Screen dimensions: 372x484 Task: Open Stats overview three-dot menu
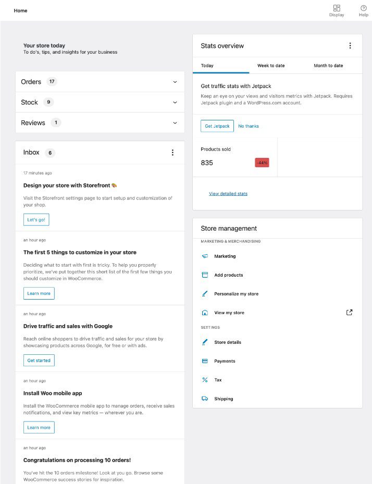point(350,46)
